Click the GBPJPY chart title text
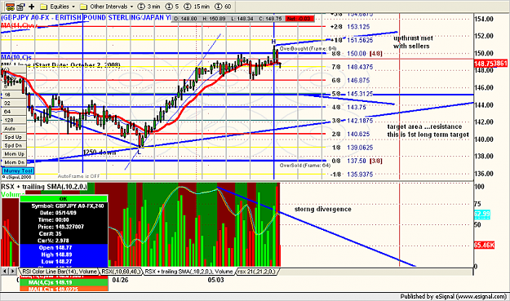 pos(86,18)
